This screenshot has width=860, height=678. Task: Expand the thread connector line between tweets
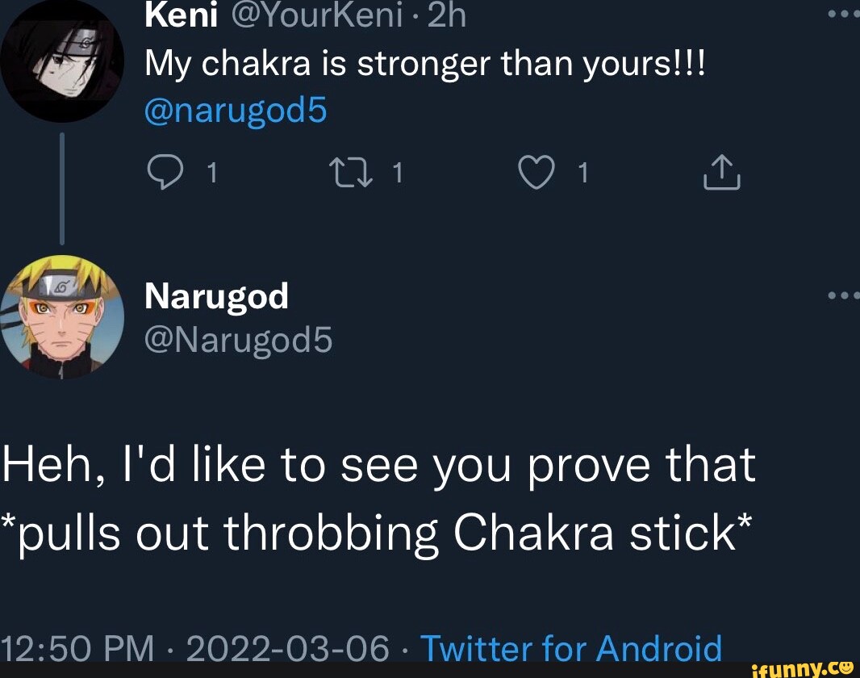(x=62, y=186)
